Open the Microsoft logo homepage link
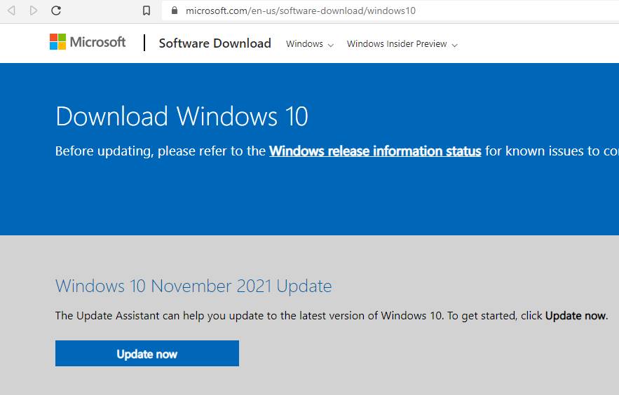 point(88,42)
